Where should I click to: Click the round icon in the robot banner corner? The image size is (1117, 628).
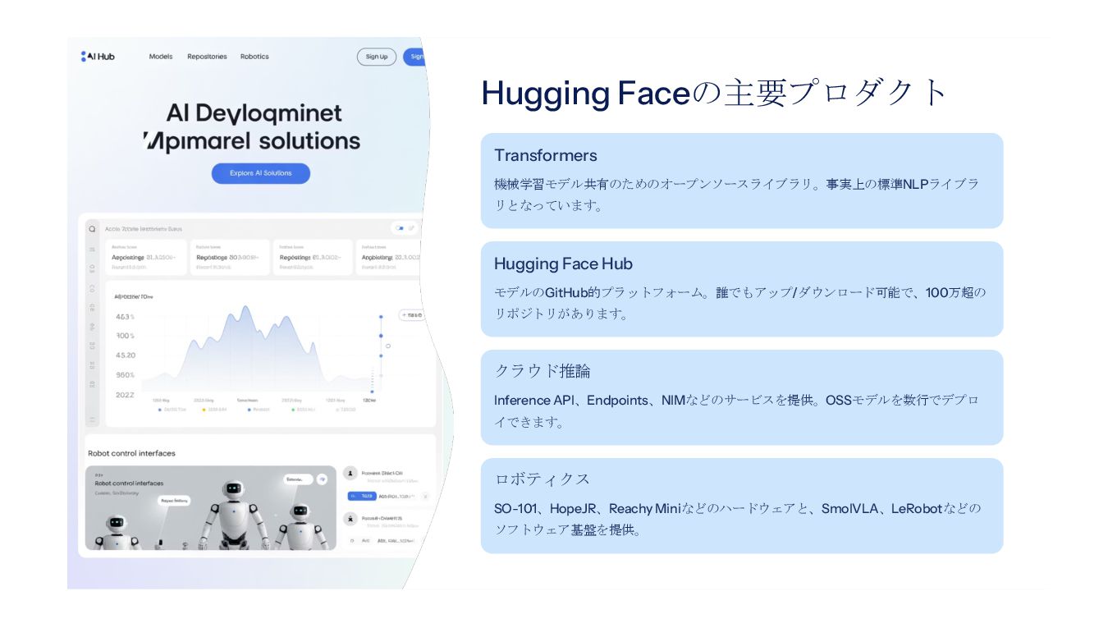click(x=323, y=478)
